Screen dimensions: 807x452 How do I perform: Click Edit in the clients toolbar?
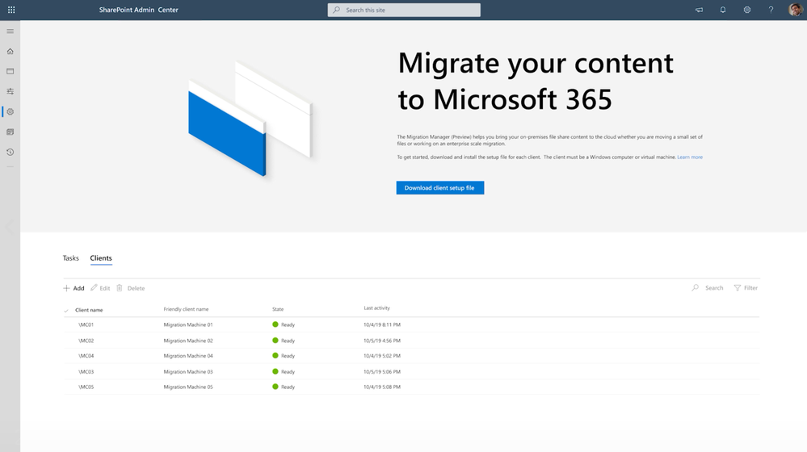point(100,288)
